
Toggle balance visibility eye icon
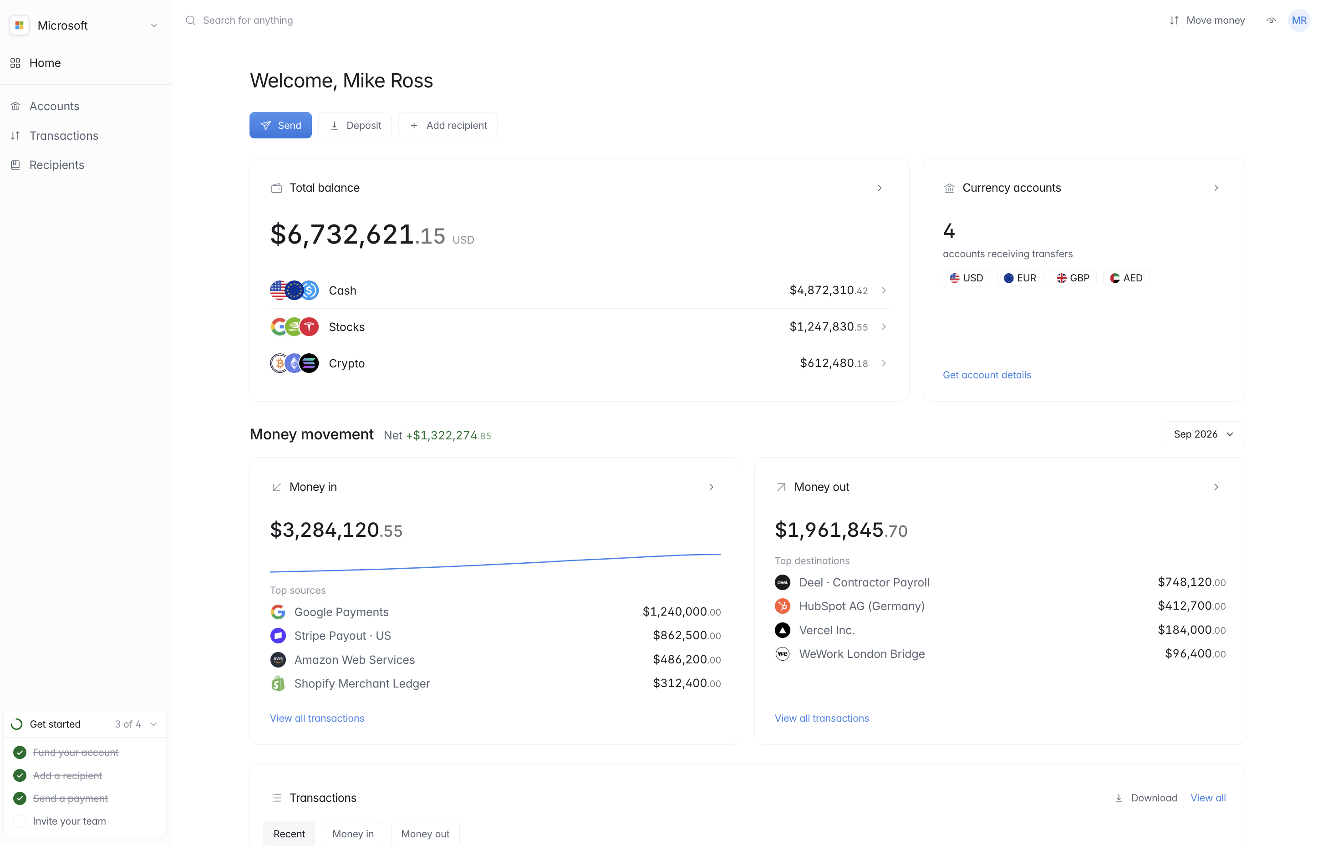1271,20
